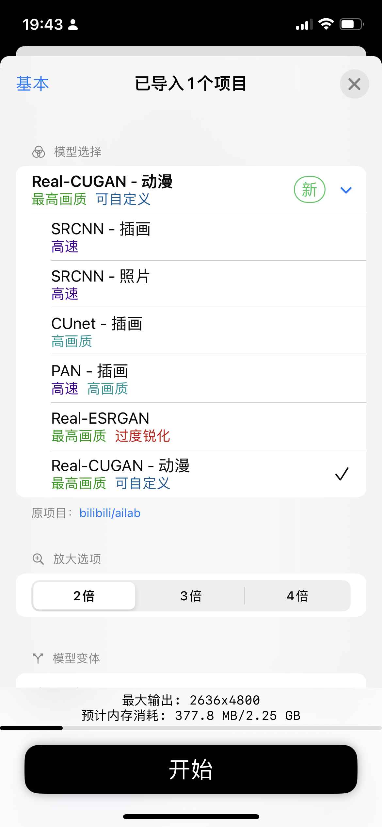Image resolution: width=382 pixels, height=827 pixels.
Task: Select the 4倍 upscale option
Action: [x=297, y=596]
